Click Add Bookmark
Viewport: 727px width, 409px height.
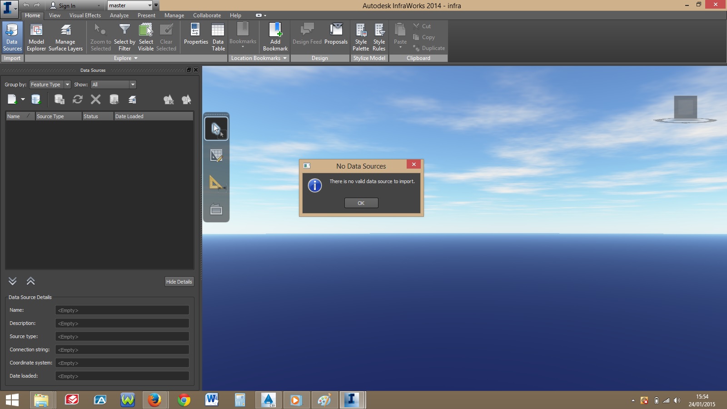click(x=275, y=37)
